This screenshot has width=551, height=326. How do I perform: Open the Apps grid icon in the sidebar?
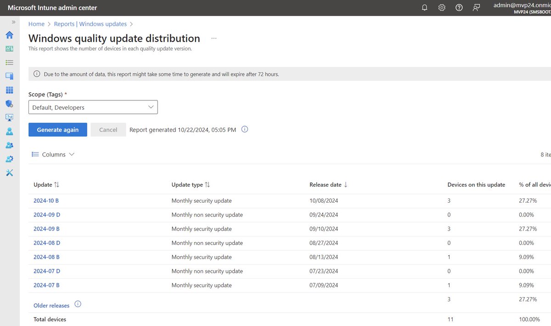click(9, 90)
